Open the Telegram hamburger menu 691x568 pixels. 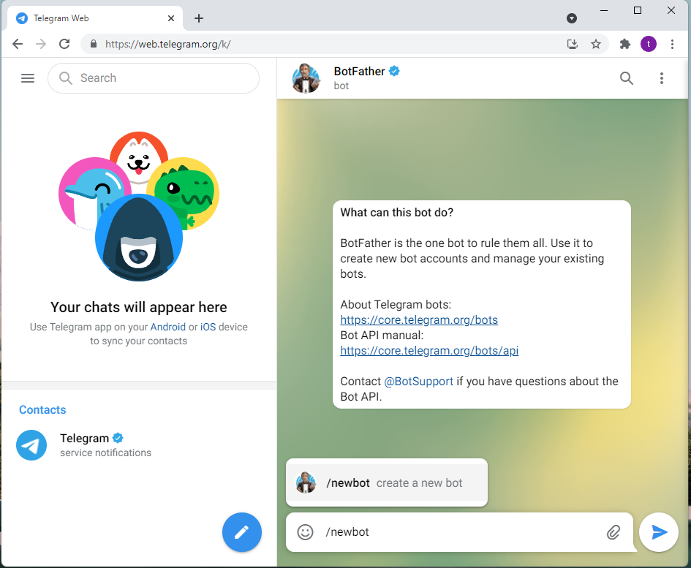click(x=28, y=78)
